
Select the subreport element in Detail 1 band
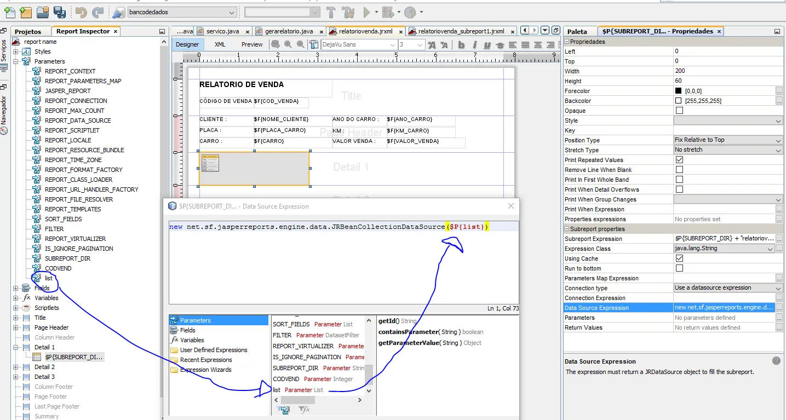[x=254, y=169]
